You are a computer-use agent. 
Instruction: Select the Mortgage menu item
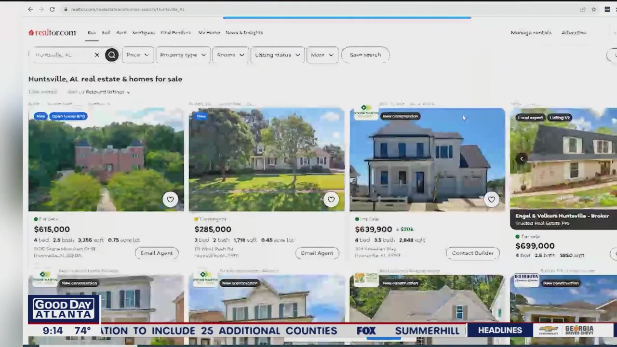pos(143,32)
